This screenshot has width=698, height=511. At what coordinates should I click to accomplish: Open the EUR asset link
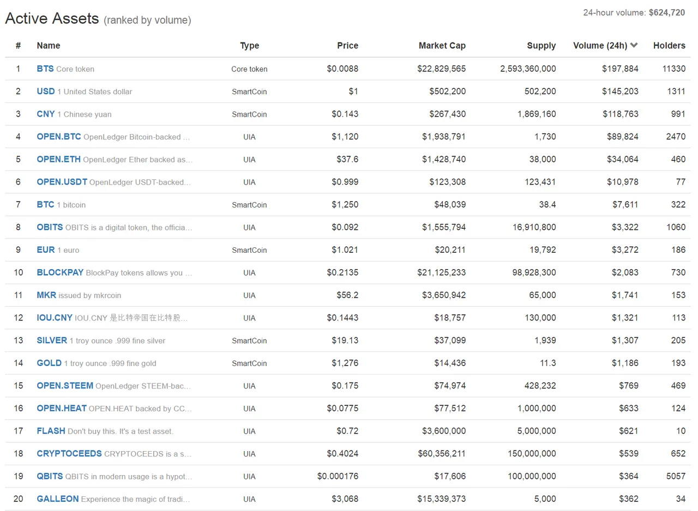(46, 250)
